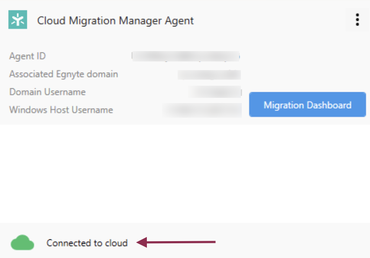Click the Domain Username label
The height and width of the screenshot is (258, 370).
coord(47,92)
